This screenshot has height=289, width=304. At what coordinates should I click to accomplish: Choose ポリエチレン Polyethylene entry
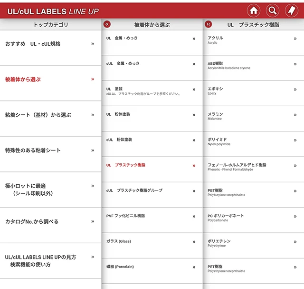click(x=254, y=246)
